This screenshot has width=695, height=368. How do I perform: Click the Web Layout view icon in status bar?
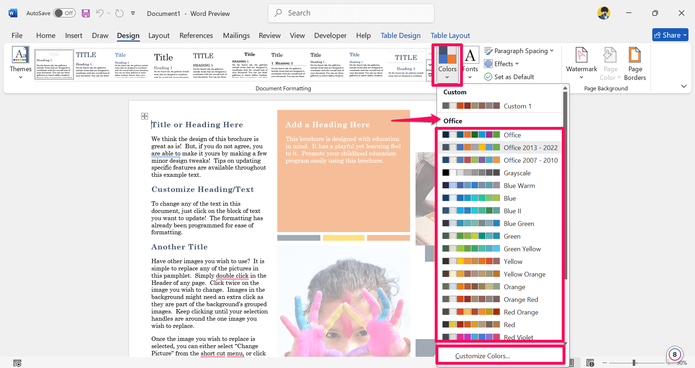[590, 363]
